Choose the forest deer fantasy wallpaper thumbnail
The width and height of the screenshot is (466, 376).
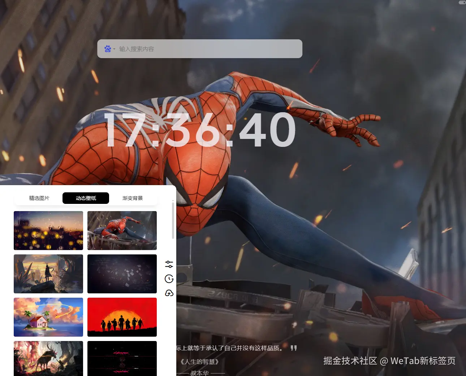[48, 358]
